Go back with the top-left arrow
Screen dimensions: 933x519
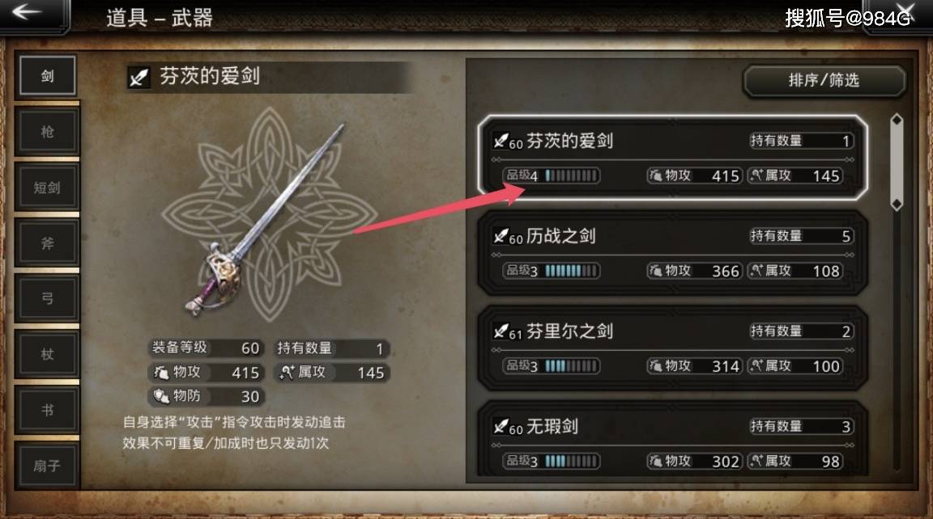(x=27, y=12)
